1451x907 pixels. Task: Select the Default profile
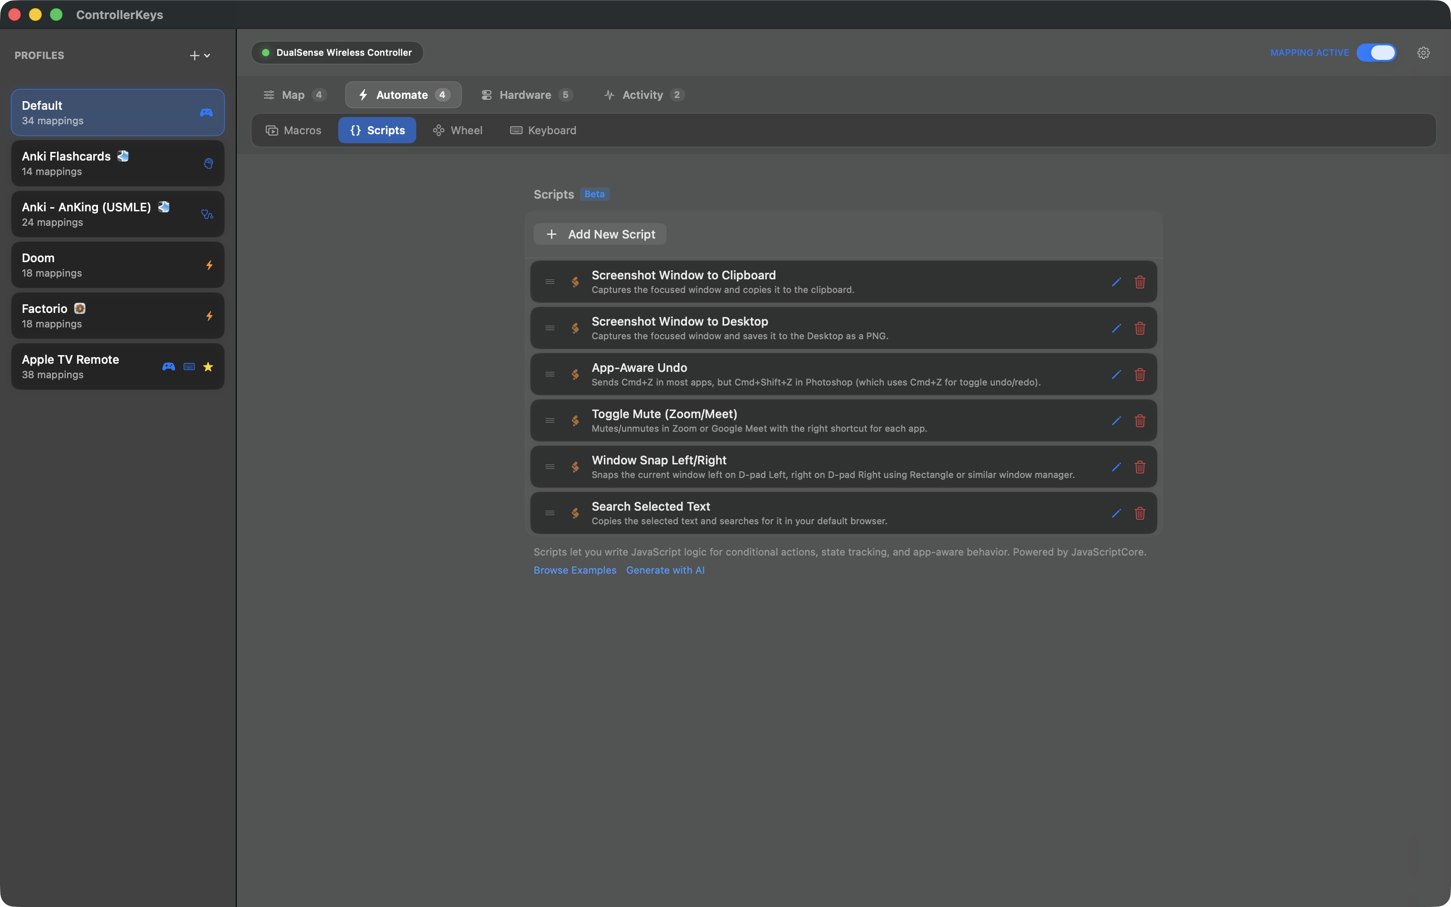coord(117,113)
